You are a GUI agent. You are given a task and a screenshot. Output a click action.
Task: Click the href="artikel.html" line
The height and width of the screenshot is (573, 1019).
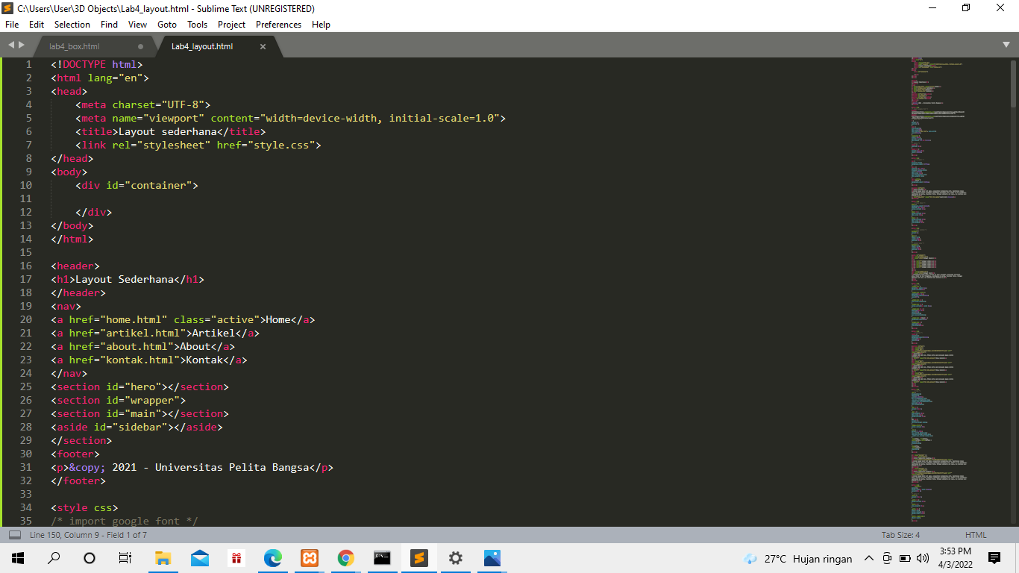(155, 333)
